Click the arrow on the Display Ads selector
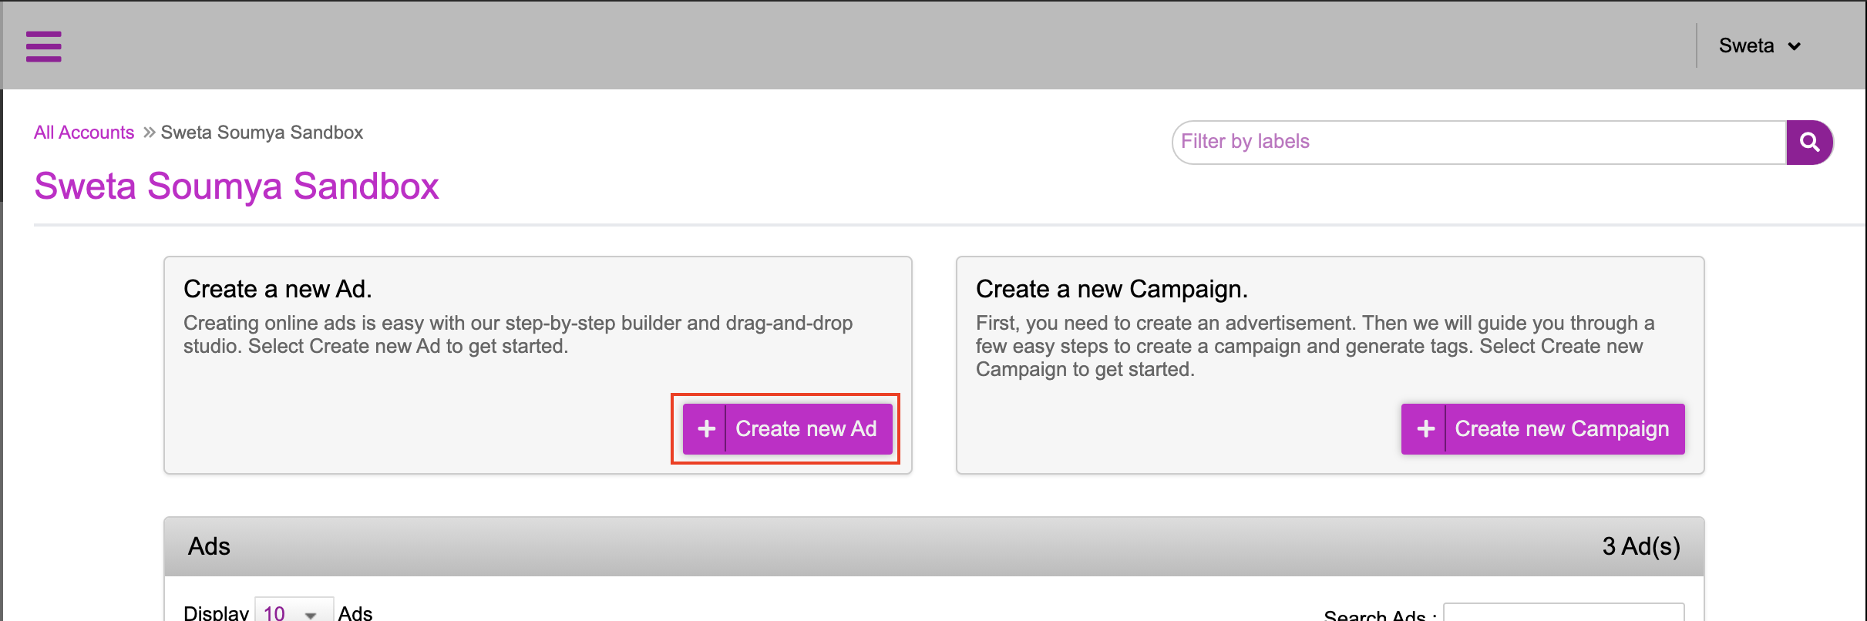This screenshot has height=621, width=1867. tap(311, 615)
